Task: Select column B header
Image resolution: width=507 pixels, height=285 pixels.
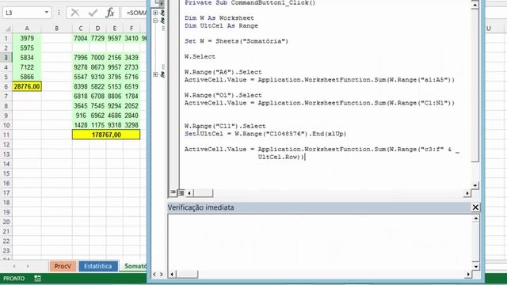Action: 56,28
